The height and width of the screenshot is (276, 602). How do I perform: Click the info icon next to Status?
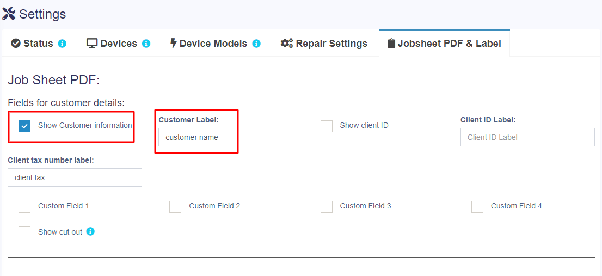pos(62,44)
